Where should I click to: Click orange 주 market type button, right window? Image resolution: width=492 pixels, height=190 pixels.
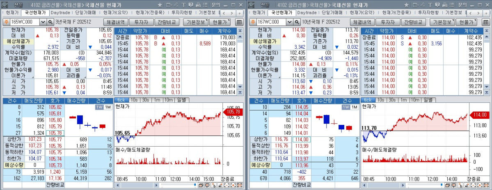coord(252,22)
